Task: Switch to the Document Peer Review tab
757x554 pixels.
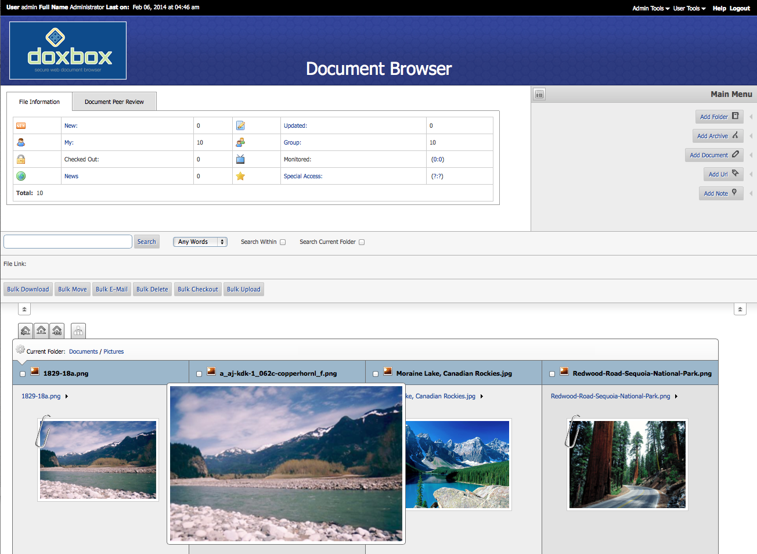Action: pyautogui.click(x=114, y=101)
